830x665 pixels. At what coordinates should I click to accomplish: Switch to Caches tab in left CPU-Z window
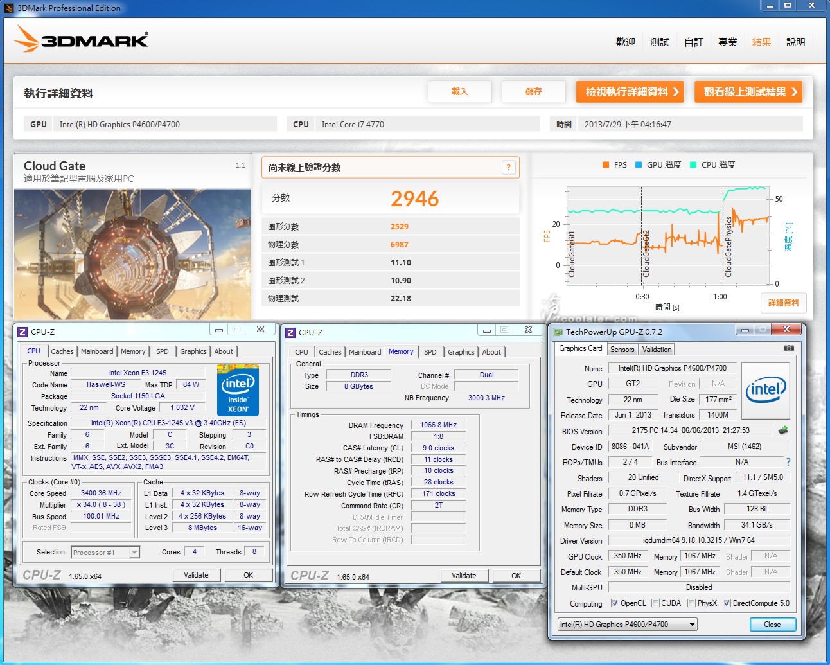pyautogui.click(x=62, y=351)
